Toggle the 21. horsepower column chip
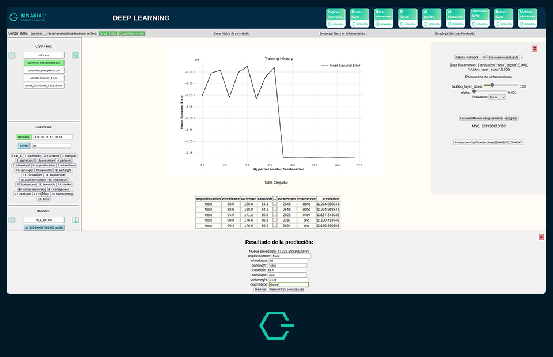553x357 pixels. [x=59, y=189]
